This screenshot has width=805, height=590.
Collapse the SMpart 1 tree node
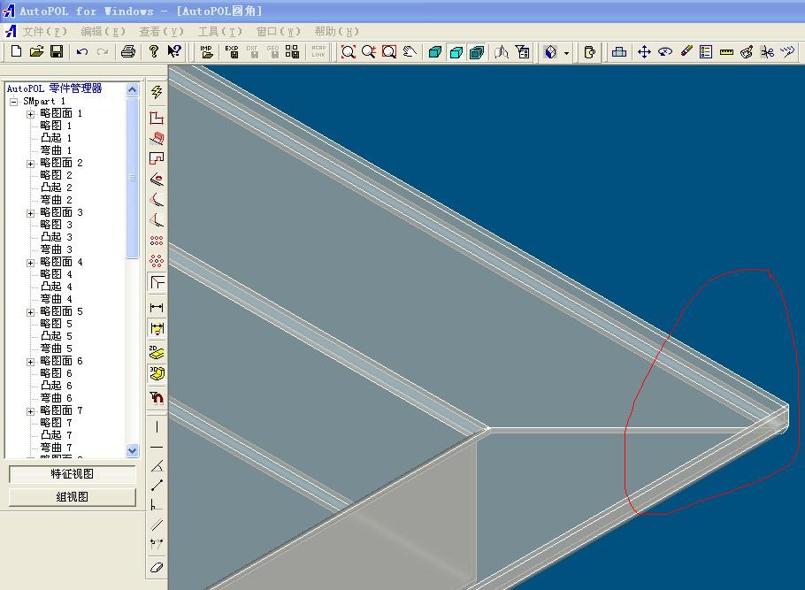[x=14, y=102]
